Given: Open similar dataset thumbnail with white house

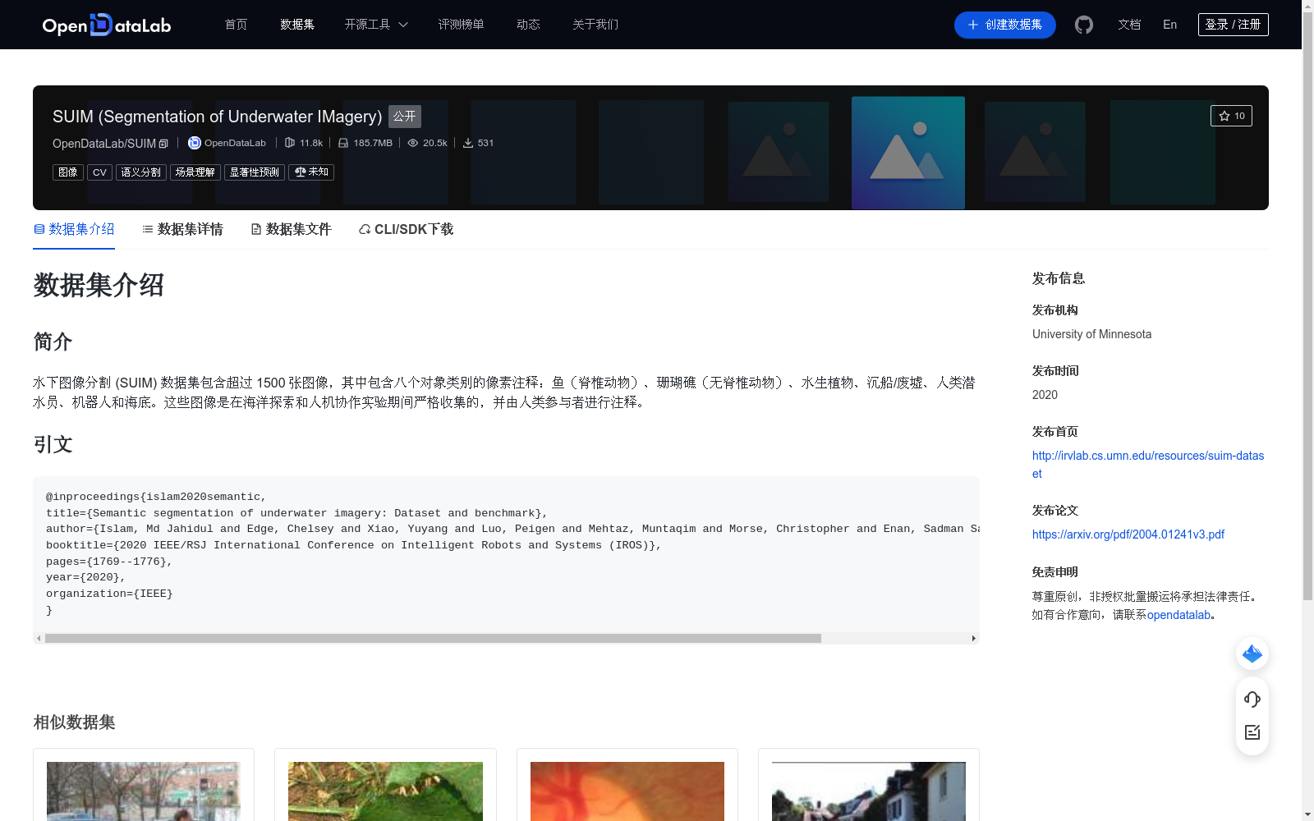Looking at the screenshot, I should pos(869,791).
